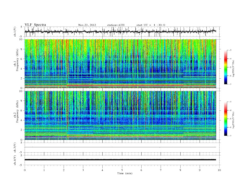Click the '-7' value on ch.2 colorbar
Image resolution: width=247 pixels, height=191 pixels.
coord(230,136)
